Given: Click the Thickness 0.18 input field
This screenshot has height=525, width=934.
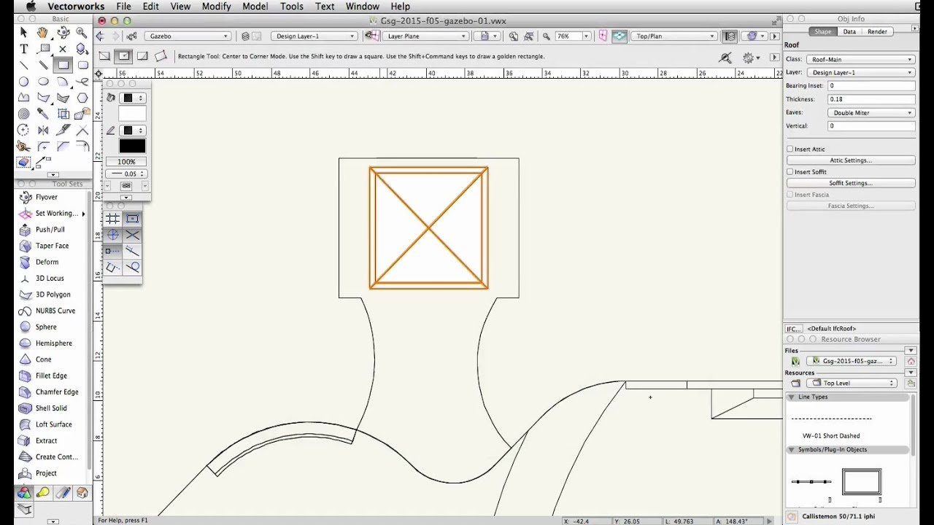Looking at the screenshot, I should pyautogui.click(x=871, y=99).
